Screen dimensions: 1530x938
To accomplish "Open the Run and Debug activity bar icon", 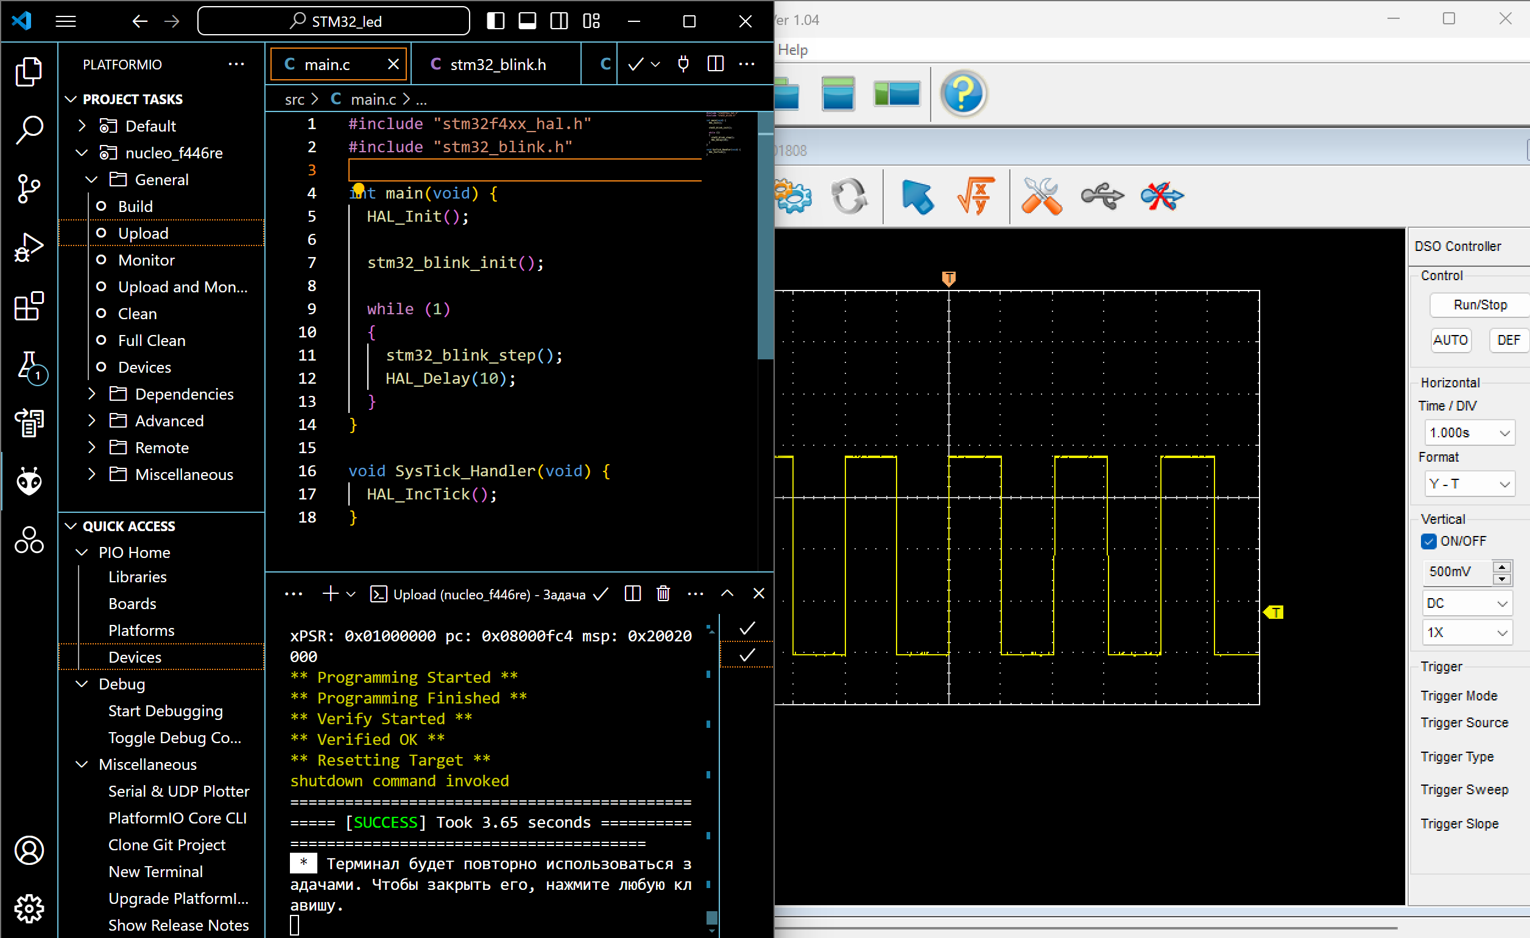I will (x=29, y=247).
